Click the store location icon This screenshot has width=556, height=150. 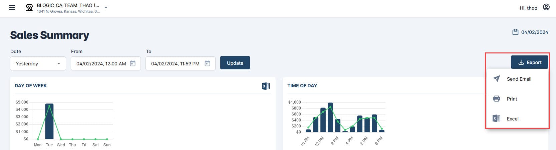(29, 8)
